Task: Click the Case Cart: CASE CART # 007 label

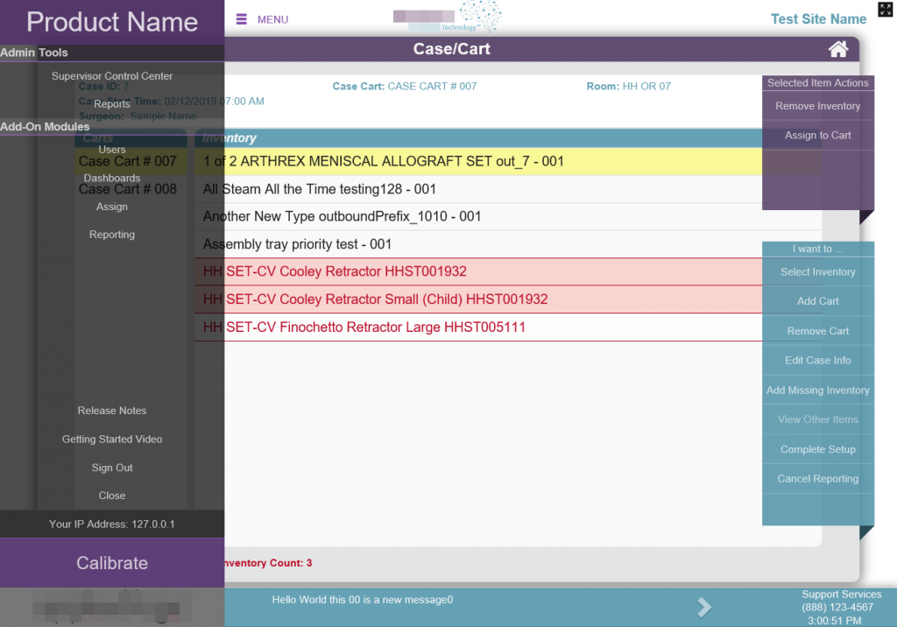Action: click(405, 87)
